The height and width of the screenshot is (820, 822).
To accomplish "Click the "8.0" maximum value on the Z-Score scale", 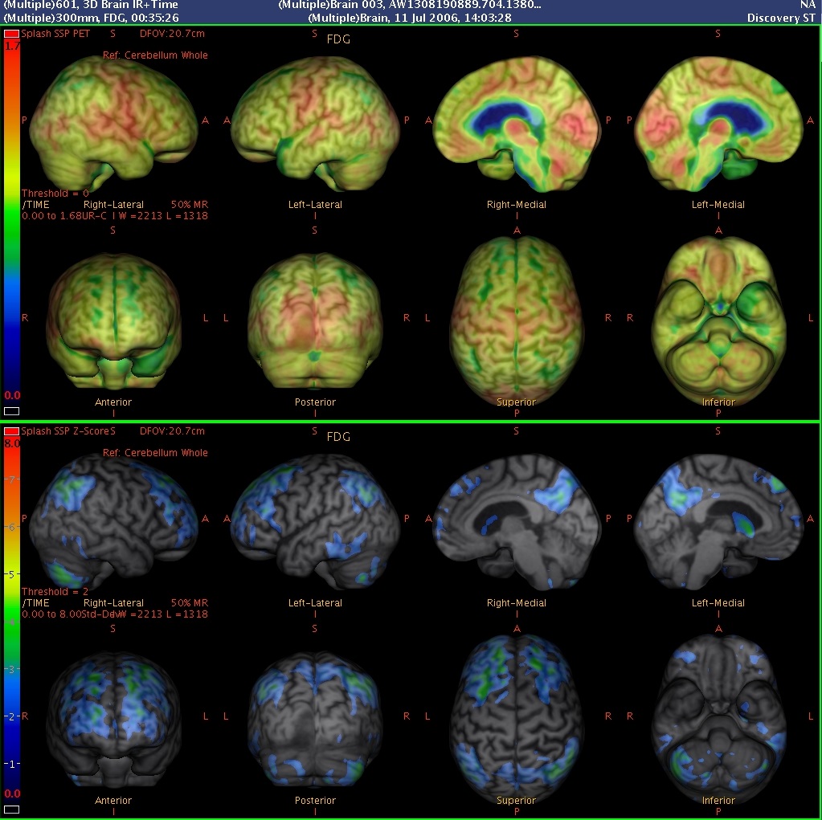I will pyautogui.click(x=12, y=444).
